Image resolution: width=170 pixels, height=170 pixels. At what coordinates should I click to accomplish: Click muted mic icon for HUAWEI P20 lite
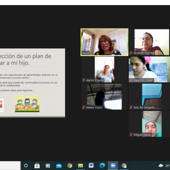coord(131,53)
